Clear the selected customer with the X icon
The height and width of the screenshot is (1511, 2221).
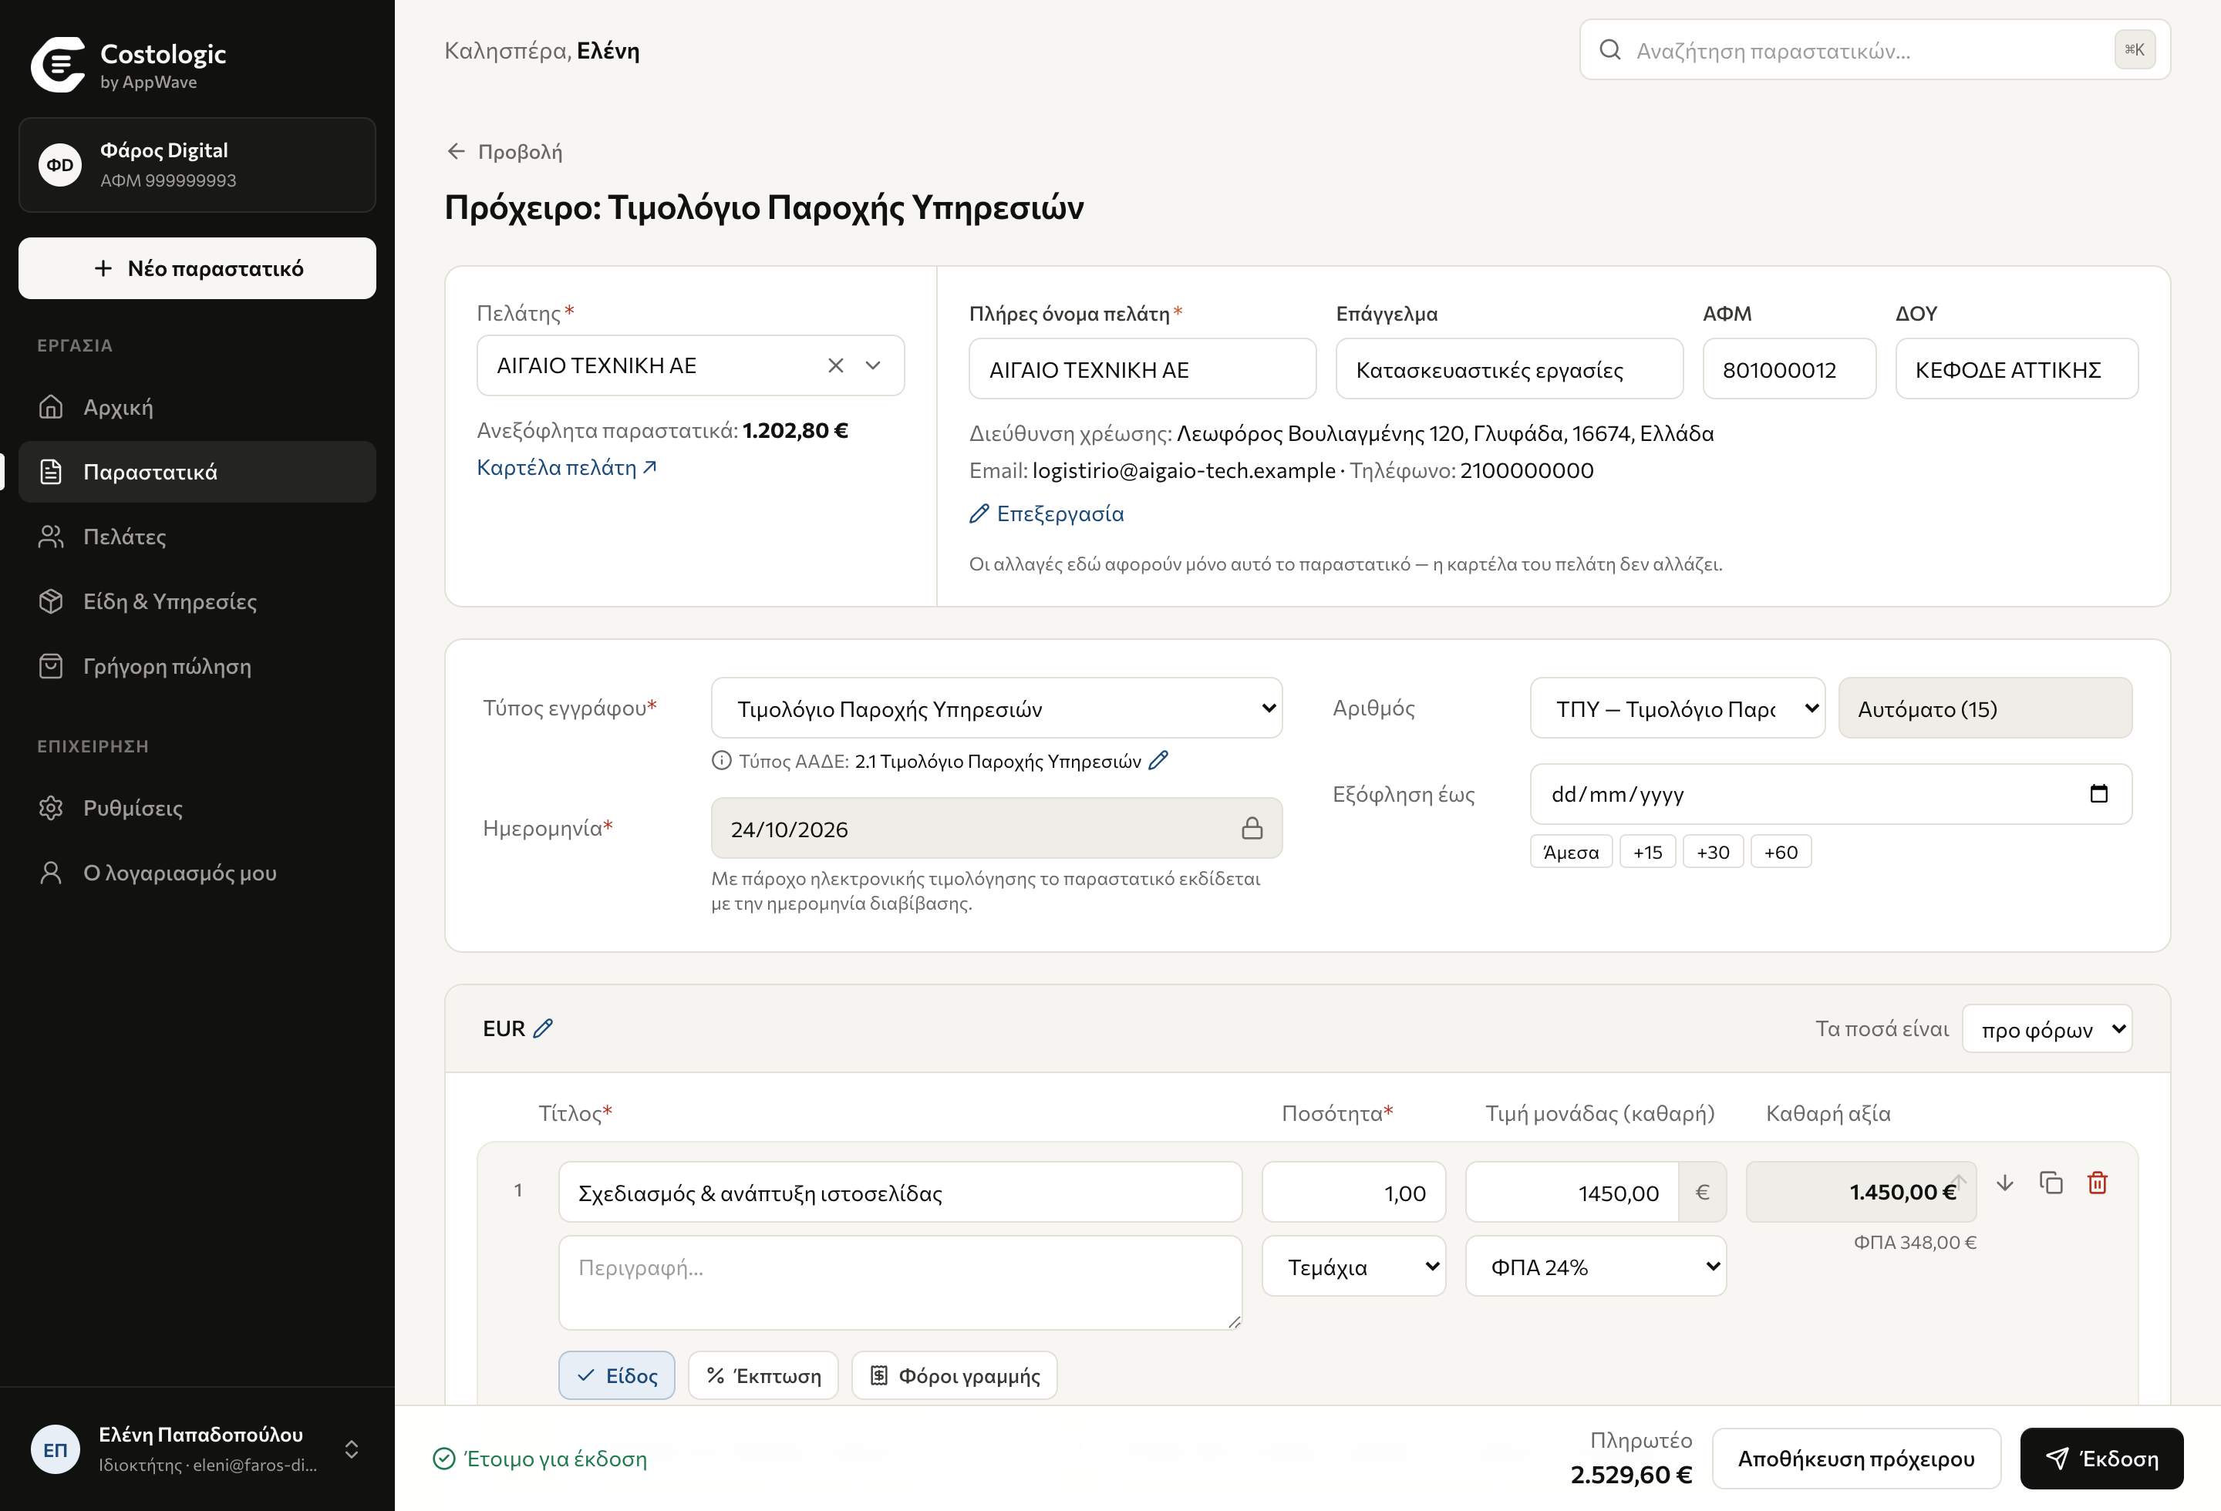pos(835,366)
